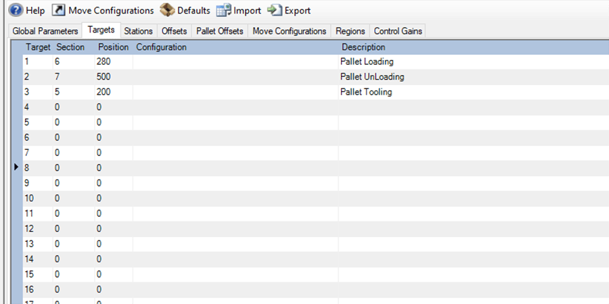Viewport: 609px width, 304px height.
Task: Select target number 10 cell
Action: [38, 198]
